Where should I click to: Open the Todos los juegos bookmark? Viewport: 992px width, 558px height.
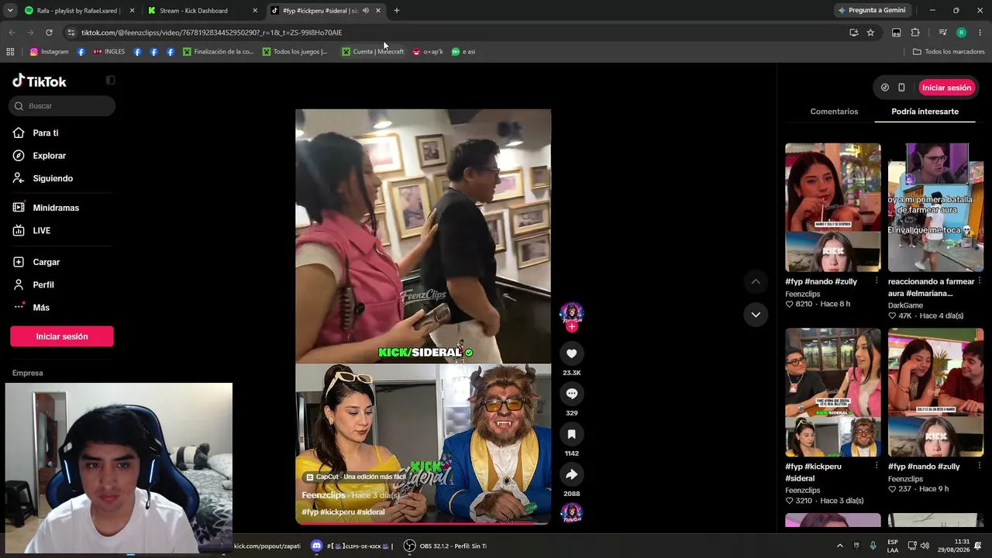[x=294, y=52]
